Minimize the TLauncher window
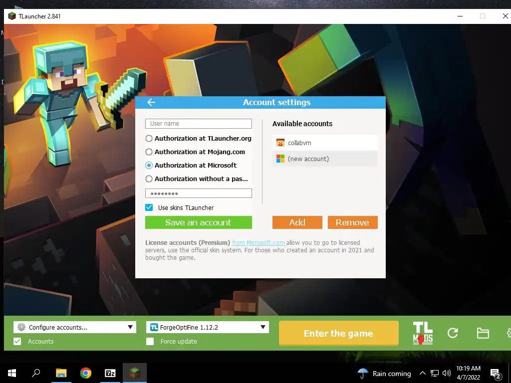The width and height of the screenshot is (511, 383). click(460, 16)
